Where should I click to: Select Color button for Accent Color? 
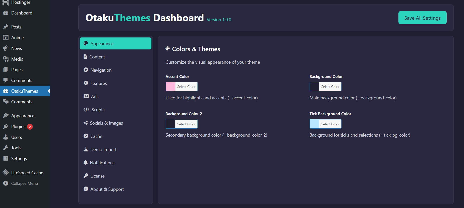[x=186, y=87]
